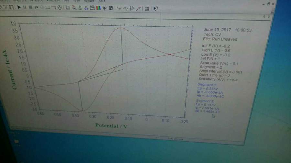The height and width of the screenshot is (163, 291).
Task: Open the Graph Options icon
Action: [92, 8]
